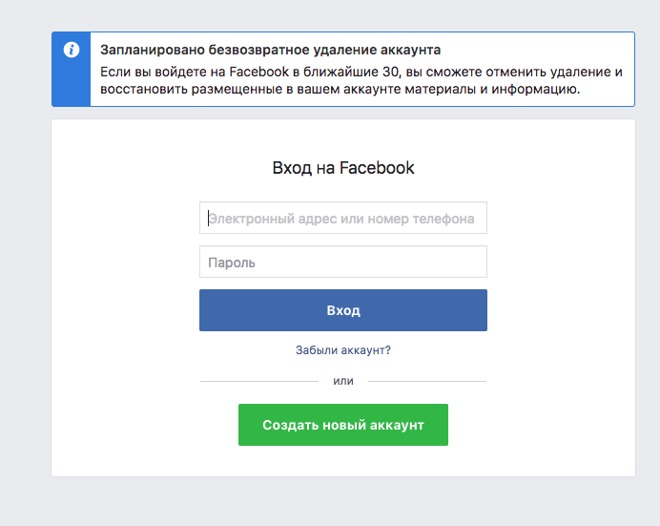The height and width of the screenshot is (526, 660).
Task: Click the Пароль password field
Action: [x=343, y=262]
